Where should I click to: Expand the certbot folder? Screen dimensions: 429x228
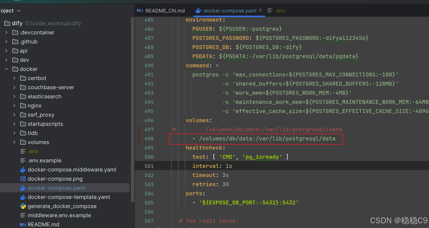[14, 78]
